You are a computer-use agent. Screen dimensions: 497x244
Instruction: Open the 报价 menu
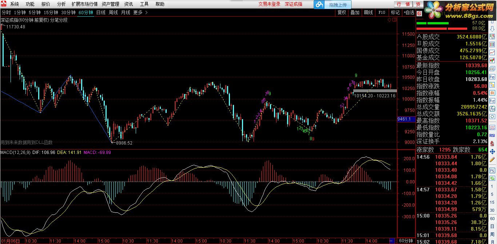coord(46,4)
